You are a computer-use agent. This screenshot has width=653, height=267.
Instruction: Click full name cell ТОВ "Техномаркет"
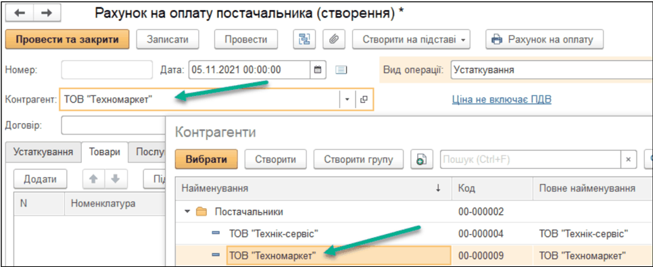(583, 255)
